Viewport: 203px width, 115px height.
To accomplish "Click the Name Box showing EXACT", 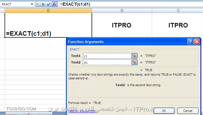I will (15, 4).
